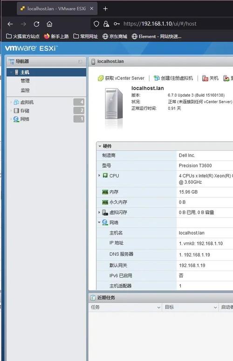The height and width of the screenshot is (361, 233).
Task: Open the 目标 column dropdown
Action: click(215, 307)
